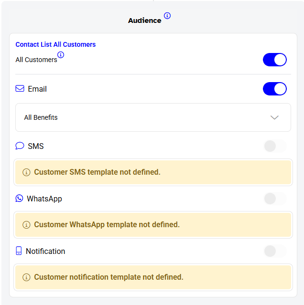Click the info icon next to Audience
Viewport: 304px width, 305px height.
click(167, 16)
